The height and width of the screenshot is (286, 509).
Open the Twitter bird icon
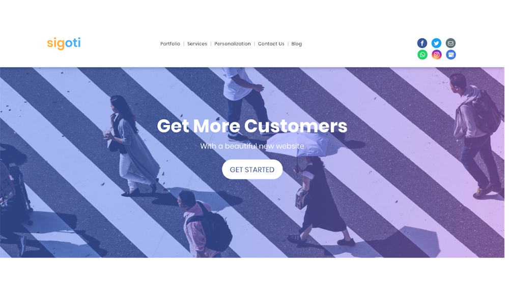click(x=436, y=43)
